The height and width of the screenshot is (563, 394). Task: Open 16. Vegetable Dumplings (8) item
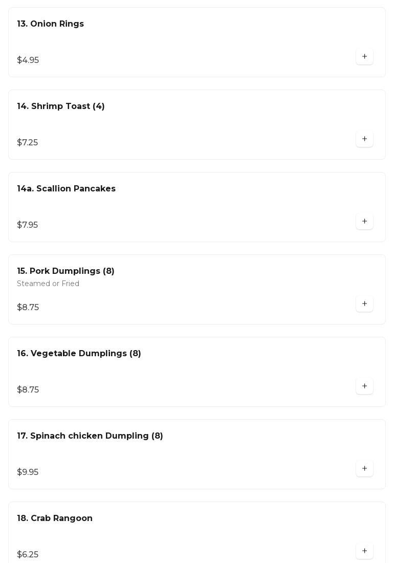click(x=79, y=354)
